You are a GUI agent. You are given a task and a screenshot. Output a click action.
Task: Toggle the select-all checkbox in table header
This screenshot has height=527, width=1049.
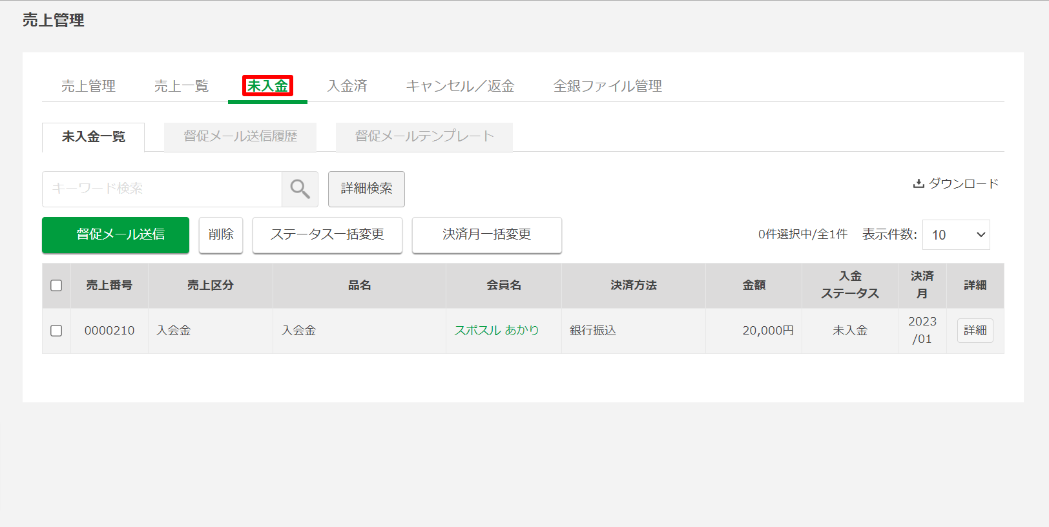[56, 285]
